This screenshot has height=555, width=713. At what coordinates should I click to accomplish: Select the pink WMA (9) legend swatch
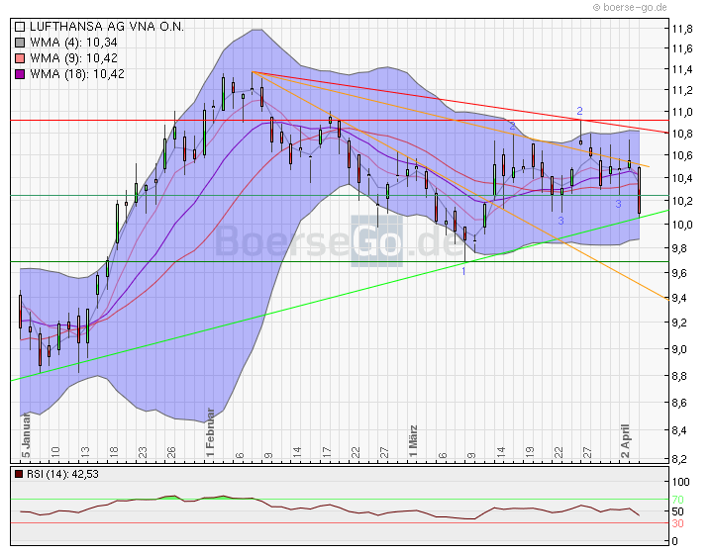(21, 58)
